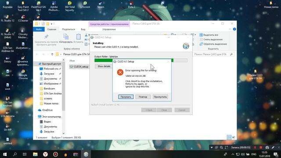
Task: Stop the screen recording with red square
Action: 261,147
